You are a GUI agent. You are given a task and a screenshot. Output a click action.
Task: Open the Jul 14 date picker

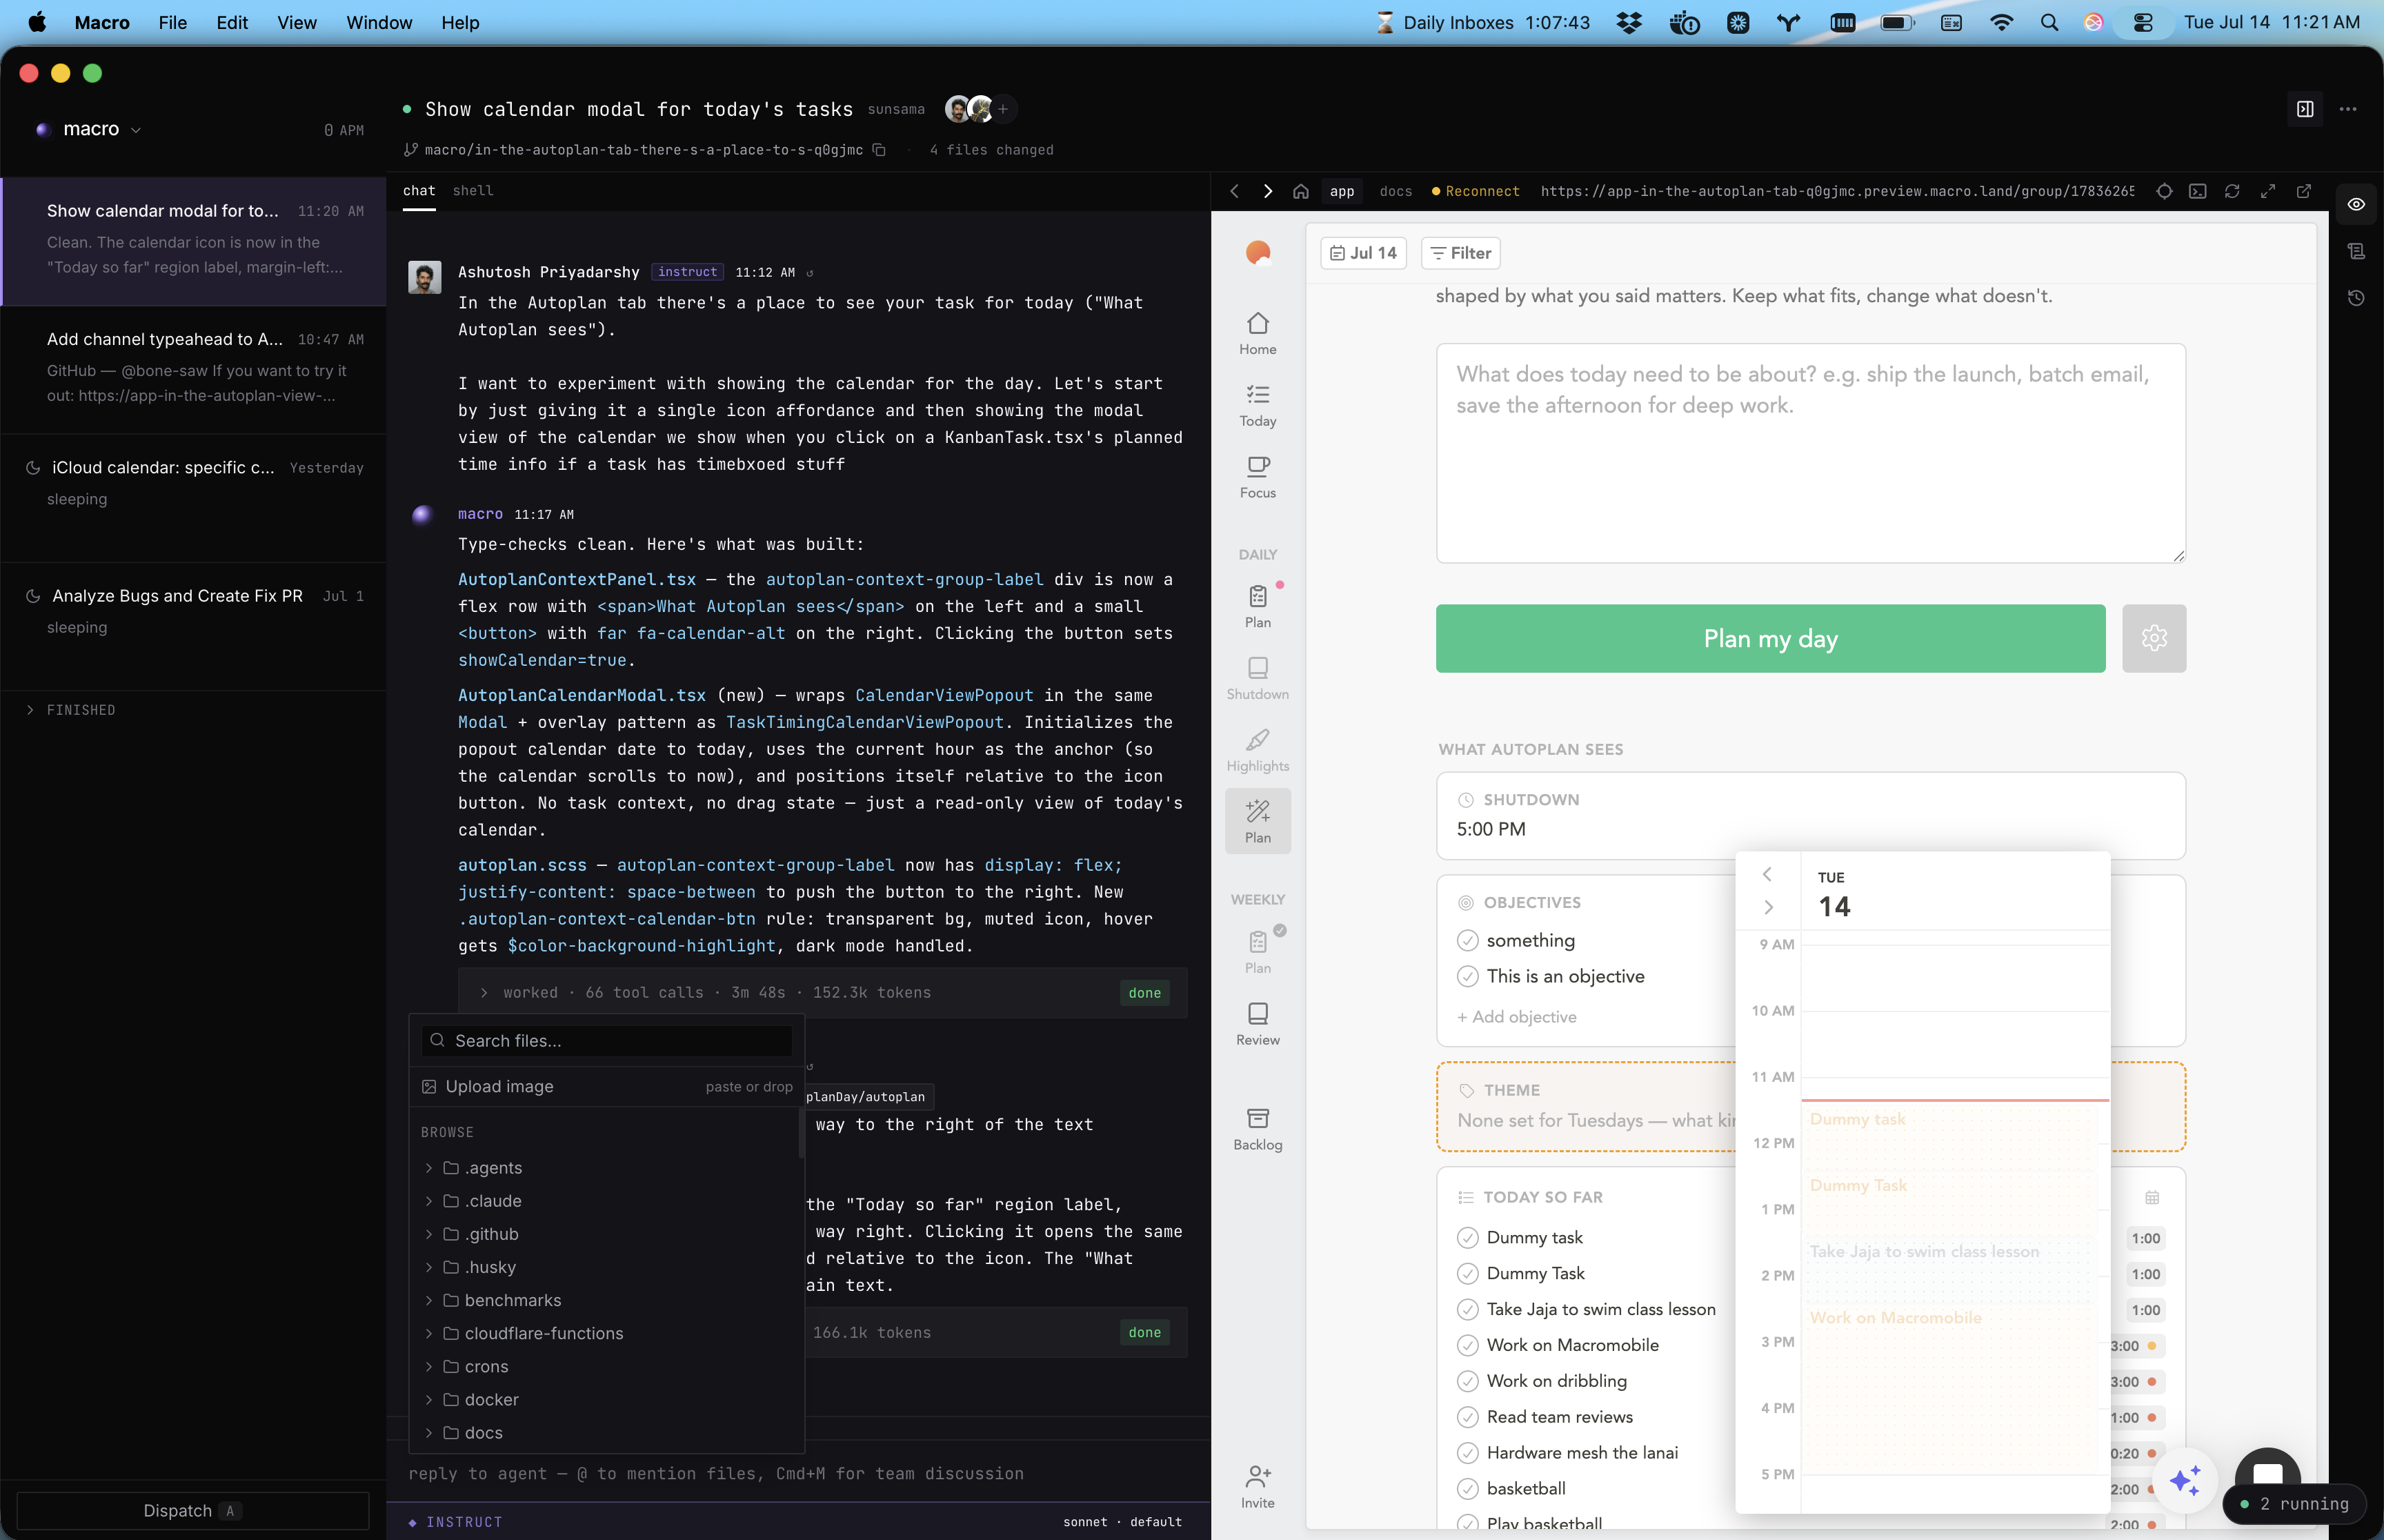pyautogui.click(x=1364, y=253)
